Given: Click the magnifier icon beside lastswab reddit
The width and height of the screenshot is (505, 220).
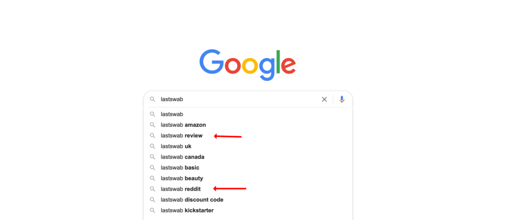Looking at the screenshot, I should (x=152, y=189).
